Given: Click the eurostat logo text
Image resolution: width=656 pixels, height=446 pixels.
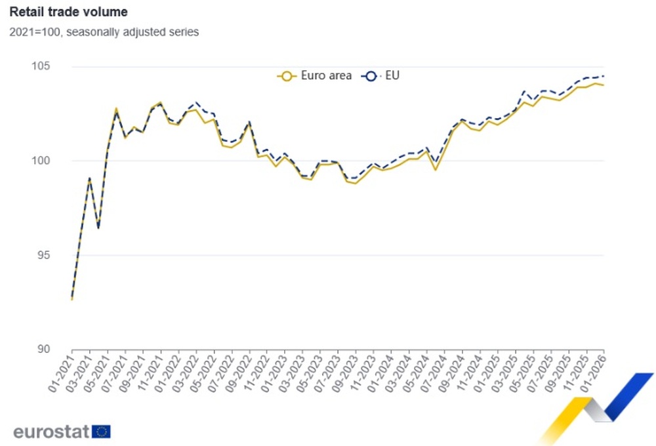Looking at the screenshot, I should tap(51, 432).
